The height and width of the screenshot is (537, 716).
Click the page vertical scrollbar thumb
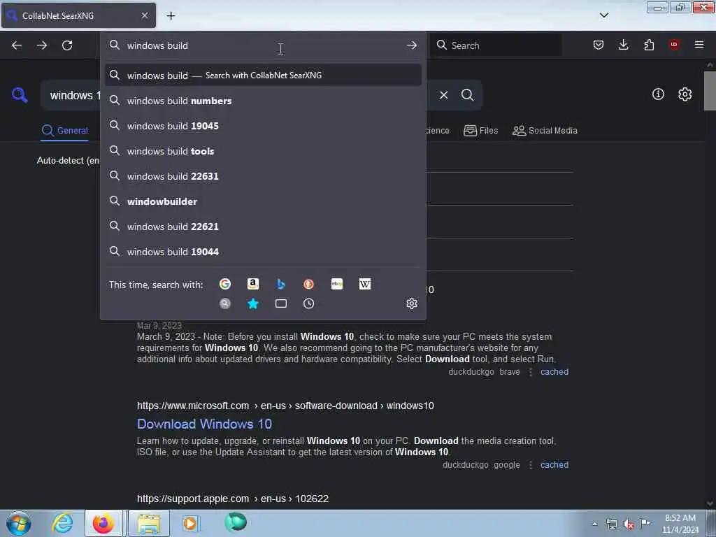[x=710, y=91]
